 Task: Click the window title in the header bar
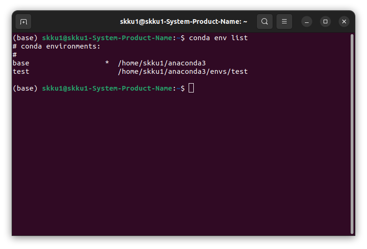tap(183, 21)
